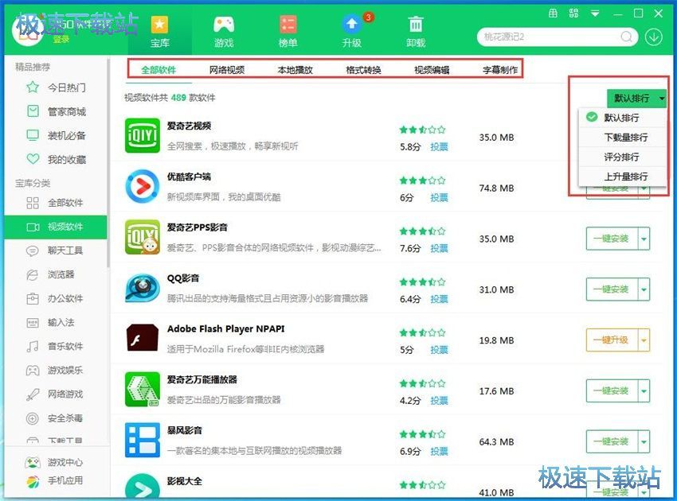Click the 游戏娱乐 gamepad icon

(33, 371)
